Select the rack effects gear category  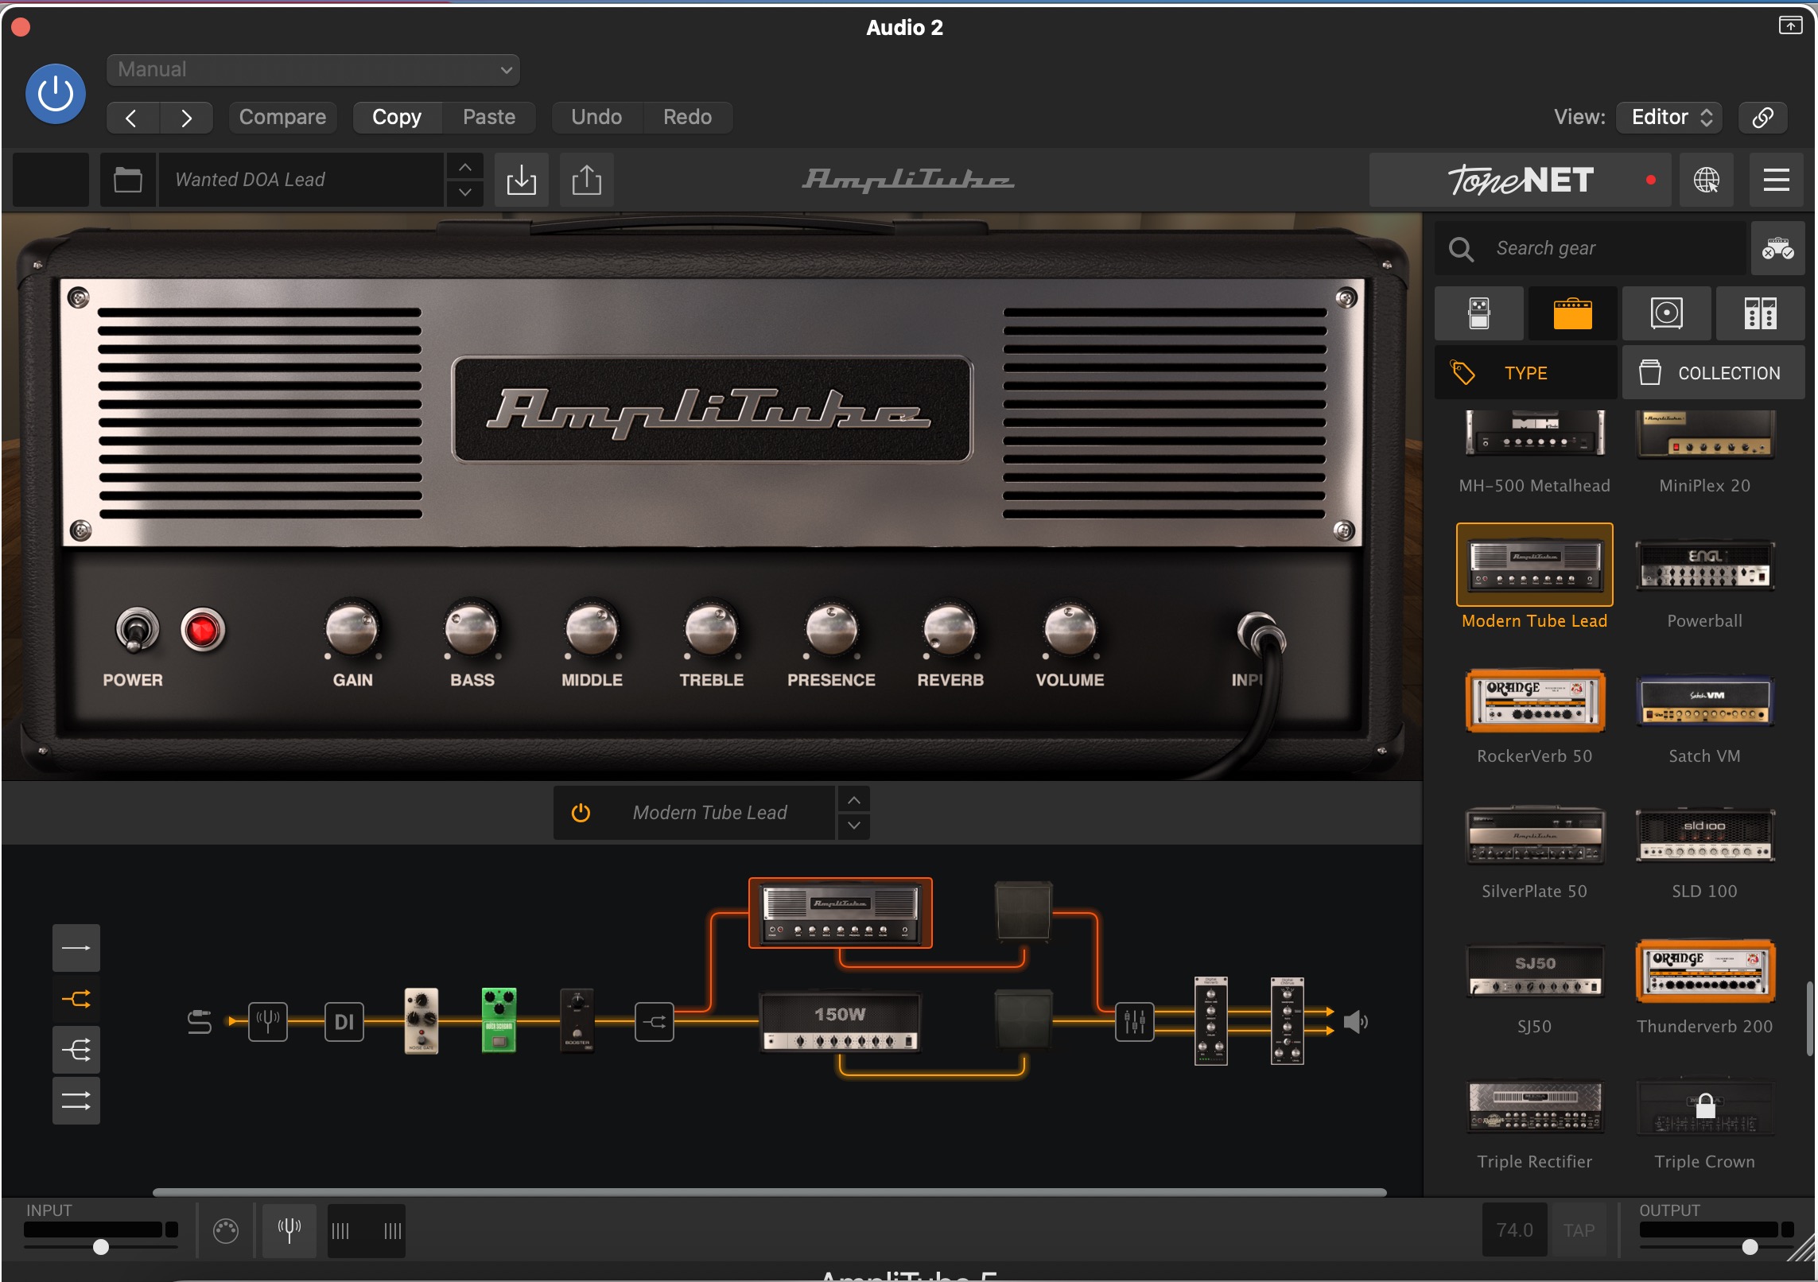[1760, 313]
